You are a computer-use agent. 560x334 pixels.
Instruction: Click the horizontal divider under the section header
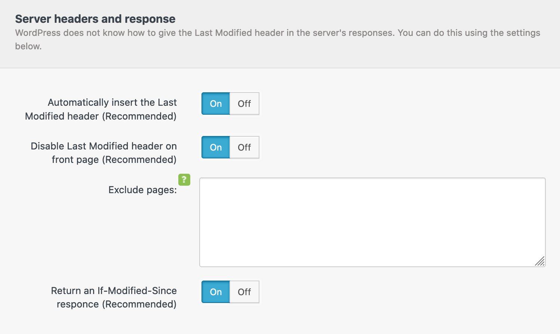(x=280, y=68)
